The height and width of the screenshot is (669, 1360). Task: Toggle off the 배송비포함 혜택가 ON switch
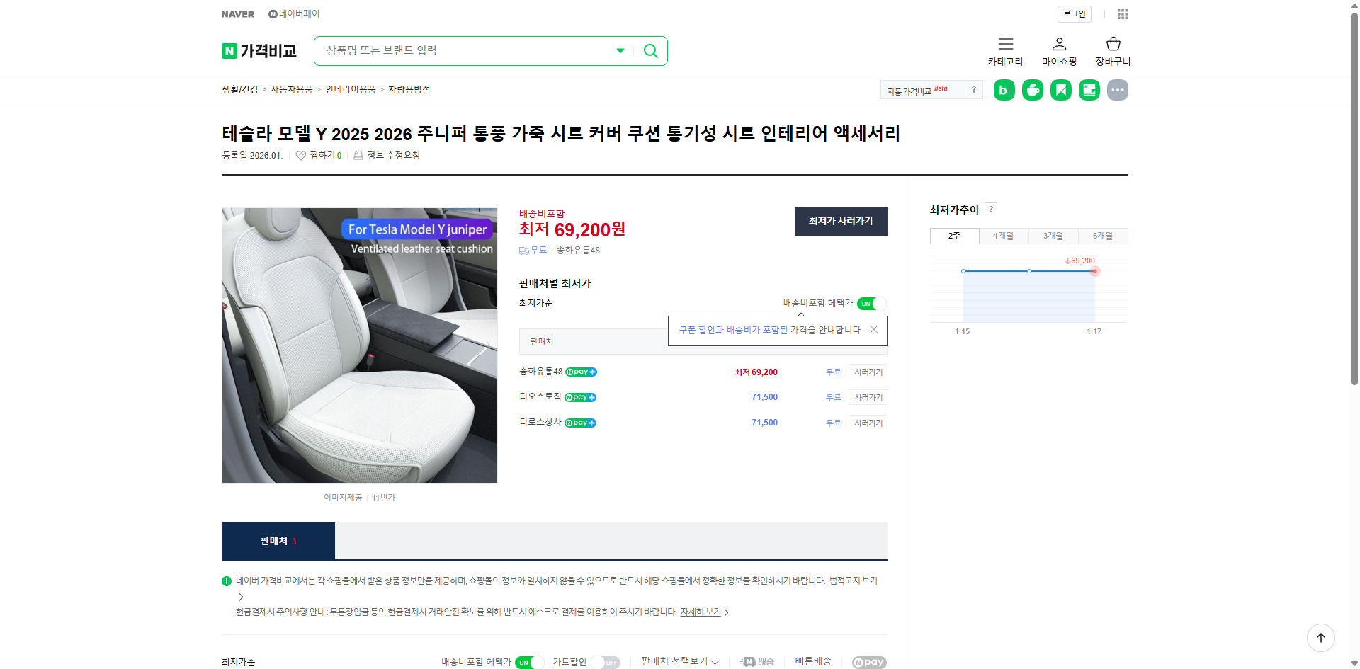[871, 304]
